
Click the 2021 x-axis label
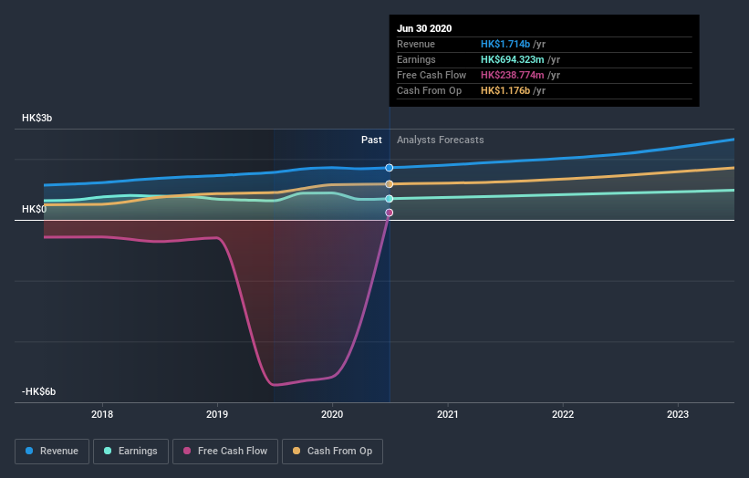[448, 414]
